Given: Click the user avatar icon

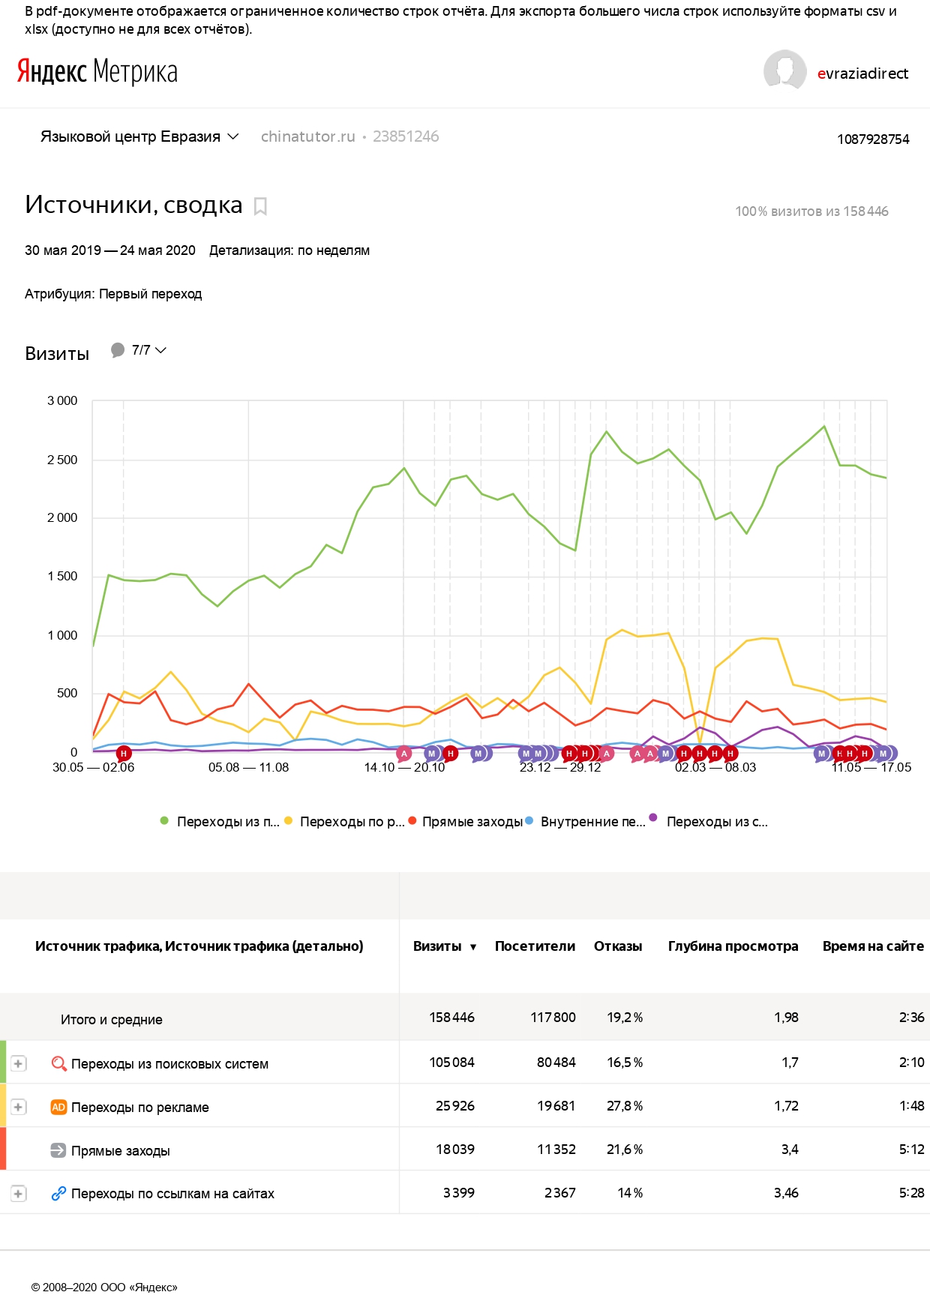Looking at the screenshot, I should 784,71.
